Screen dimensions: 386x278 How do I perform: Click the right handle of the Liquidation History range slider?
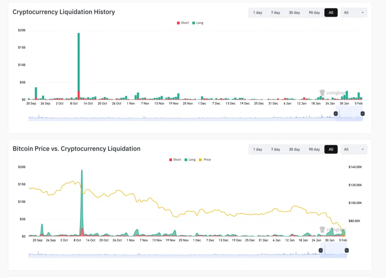click(x=363, y=113)
